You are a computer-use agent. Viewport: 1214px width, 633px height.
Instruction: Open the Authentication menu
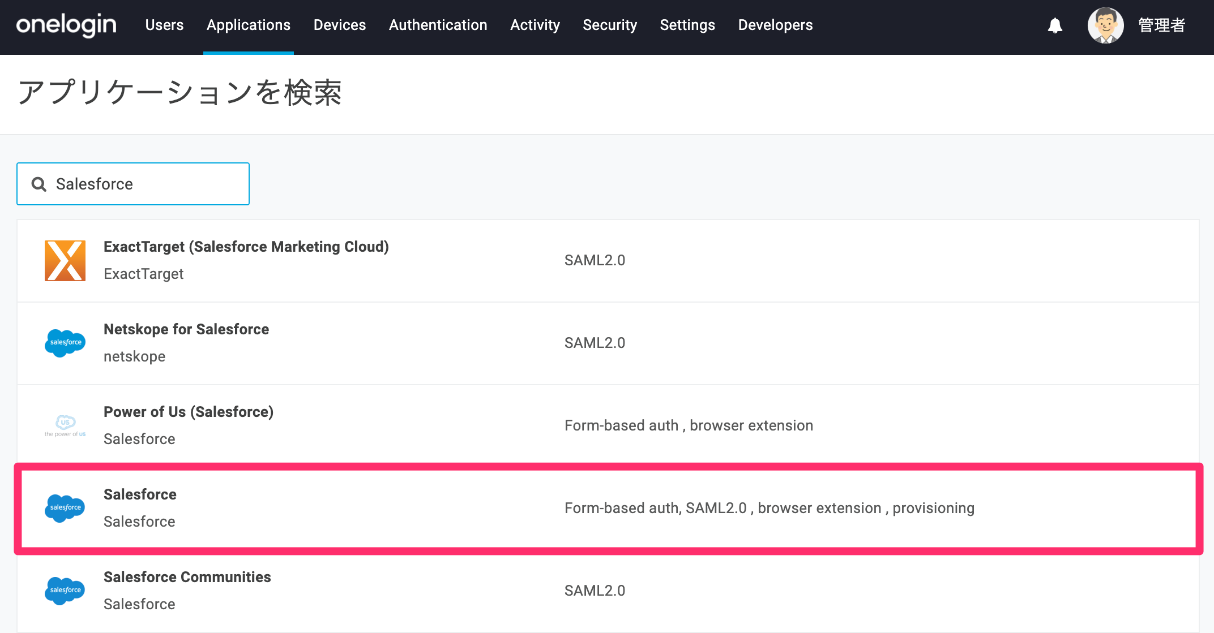point(438,25)
